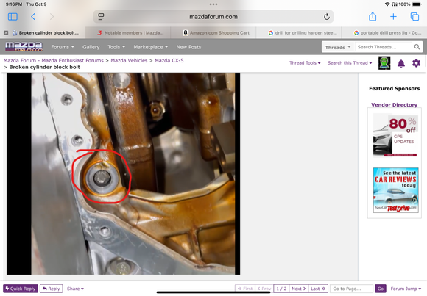This screenshot has height=296, width=427.
Task: Click the search magnifier icon in the forum bar
Action: (417, 47)
